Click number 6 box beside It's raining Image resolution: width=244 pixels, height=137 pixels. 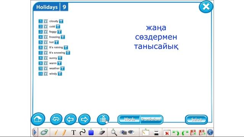click(40, 47)
